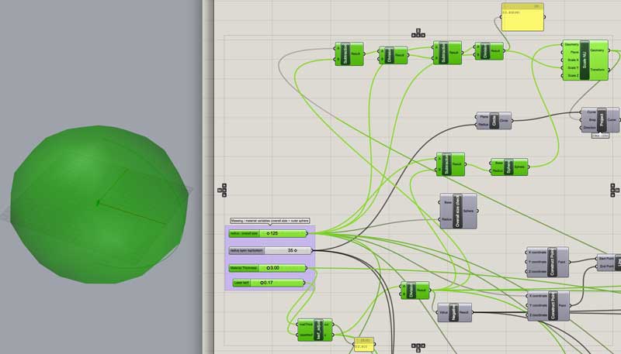621x354 pixels.
Task: Click Z coordinate on lower Construct Point
Action: (x=537, y=315)
